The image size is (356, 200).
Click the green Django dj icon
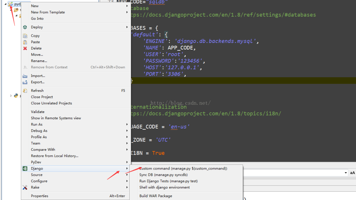click(x=25, y=168)
